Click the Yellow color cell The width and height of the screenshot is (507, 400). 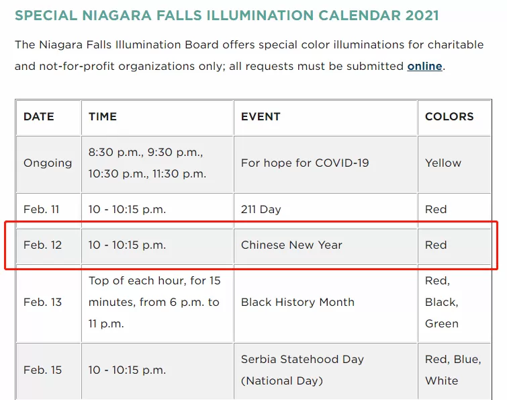[x=455, y=165]
